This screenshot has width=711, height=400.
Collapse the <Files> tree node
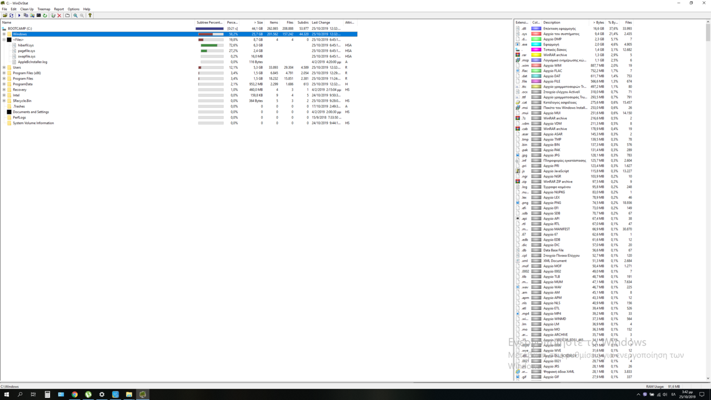coord(4,39)
